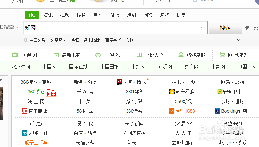The height and width of the screenshot is (147, 259).
Task: Switch to the 资讯 search tab
Action: point(48,15)
